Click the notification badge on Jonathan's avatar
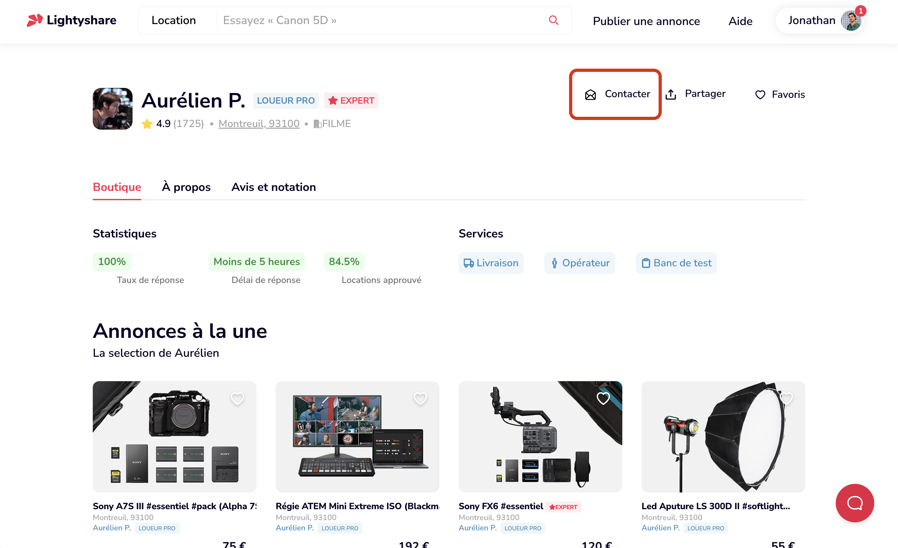Screen dimensions: 898x548 [860, 11]
